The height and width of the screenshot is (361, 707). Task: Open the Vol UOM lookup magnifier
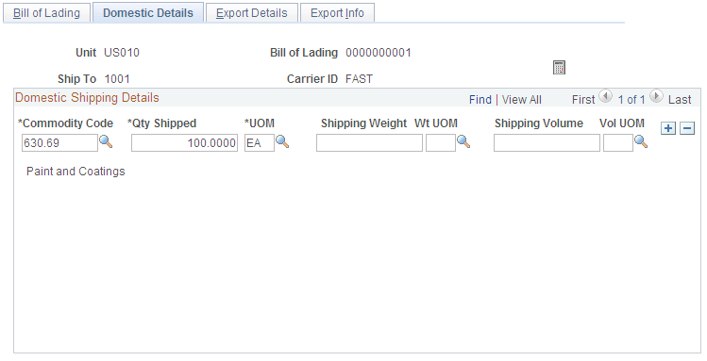point(641,141)
